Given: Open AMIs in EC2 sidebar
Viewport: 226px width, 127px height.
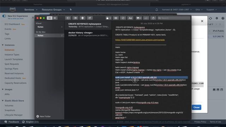Looking at the screenshot, I should [x=7, y=94].
